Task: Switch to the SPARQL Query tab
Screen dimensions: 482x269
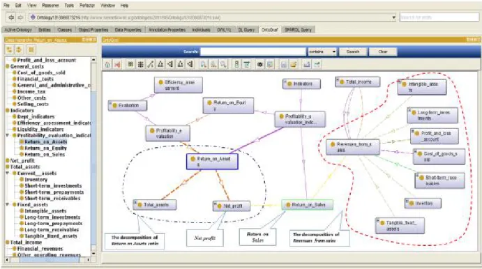Action: tap(298, 30)
